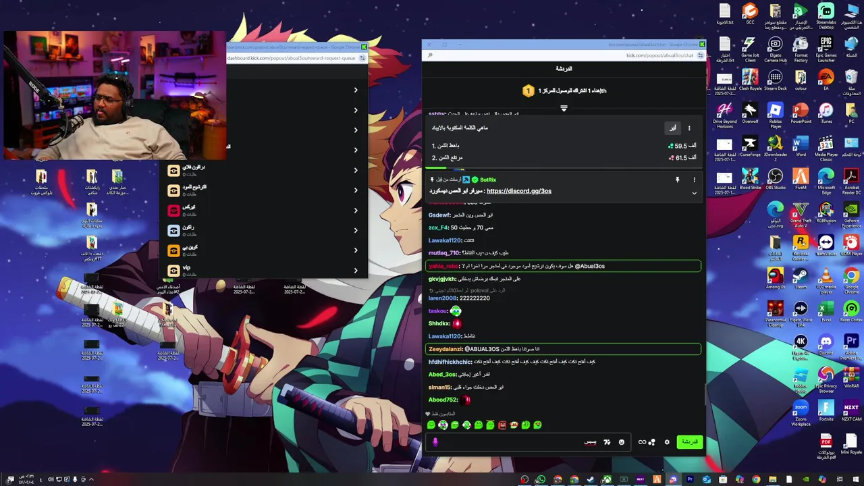Image resolution: width=864 pixels, height=486 pixels.
Task: Unpin the BotRix pinned message
Action: pyautogui.click(x=677, y=180)
